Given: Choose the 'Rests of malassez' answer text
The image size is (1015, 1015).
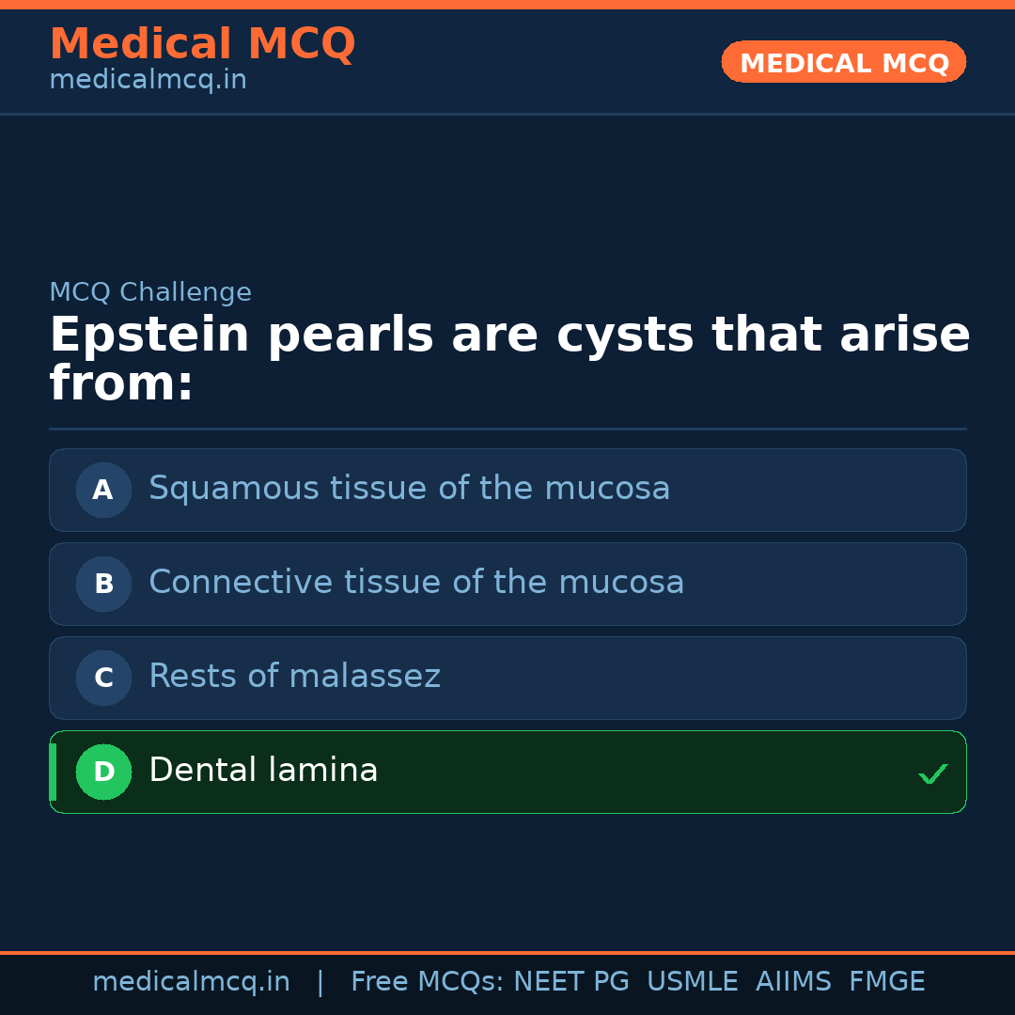Looking at the screenshot, I should 294,677.
